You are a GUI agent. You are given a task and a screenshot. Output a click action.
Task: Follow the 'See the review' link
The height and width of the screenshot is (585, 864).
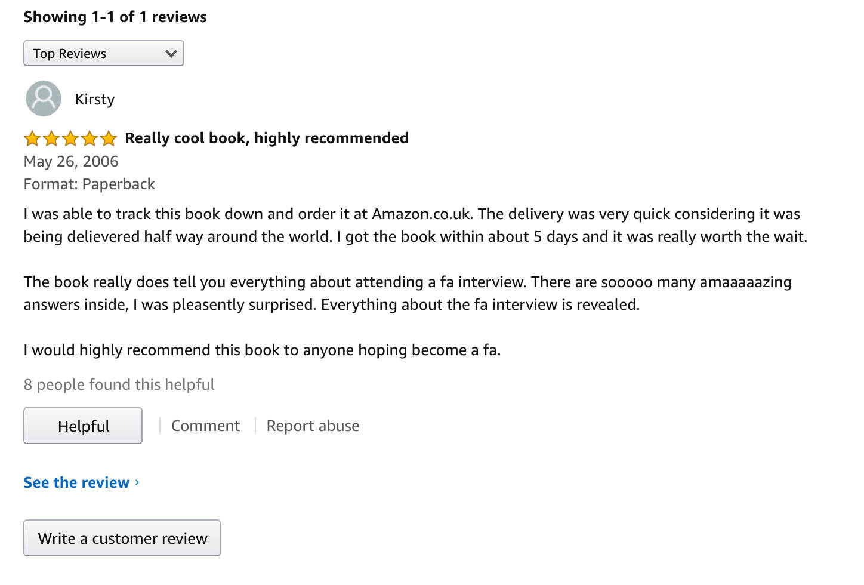pos(76,482)
